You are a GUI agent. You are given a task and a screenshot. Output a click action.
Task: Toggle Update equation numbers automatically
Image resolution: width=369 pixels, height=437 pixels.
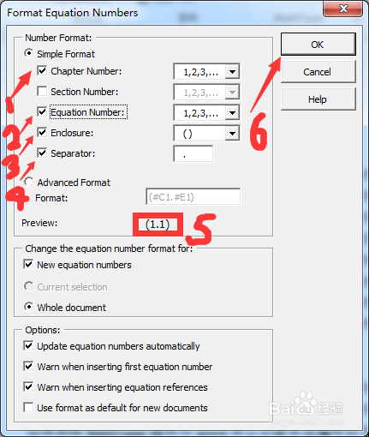pyautogui.click(x=28, y=345)
